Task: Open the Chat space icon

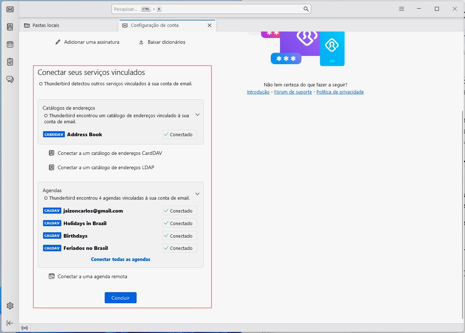Action: (x=10, y=80)
